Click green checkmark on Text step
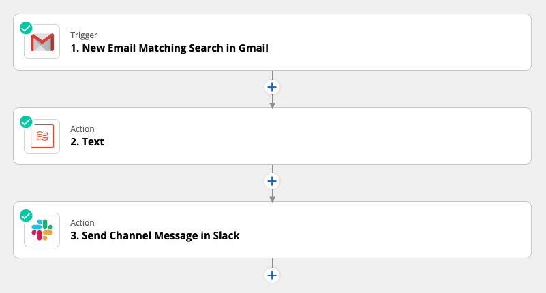This screenshot has width=546, height=293. [26, 122]
